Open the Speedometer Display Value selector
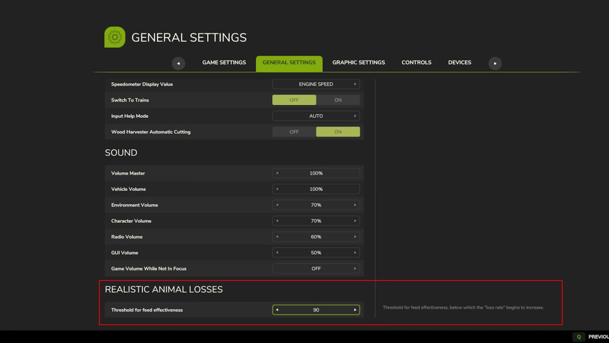This screenshot has height=343, width=609. click(316, 84)
